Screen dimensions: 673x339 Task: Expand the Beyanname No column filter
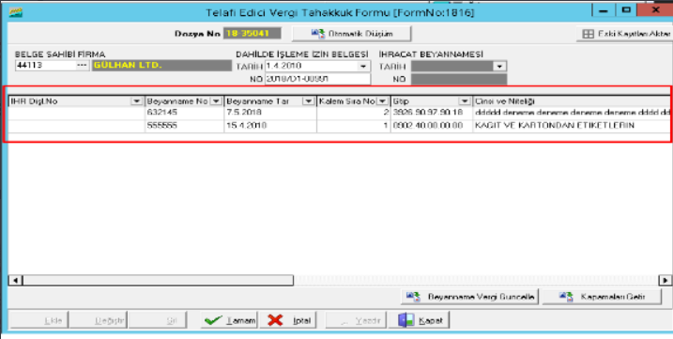pyautogui.click(x=216, y=101)
